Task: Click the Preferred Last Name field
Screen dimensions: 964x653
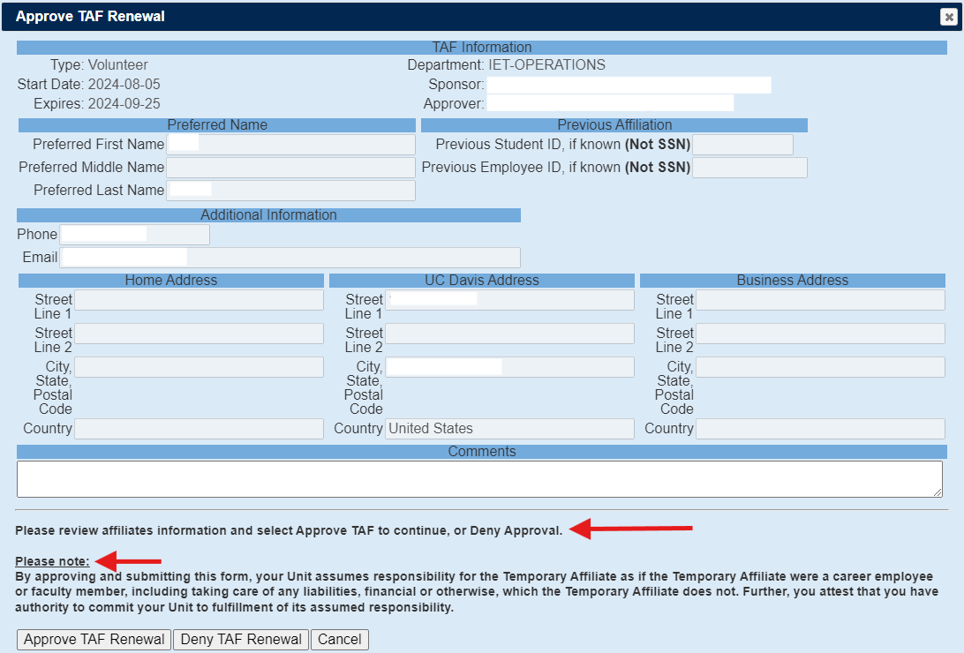Action: click(290, 191)
